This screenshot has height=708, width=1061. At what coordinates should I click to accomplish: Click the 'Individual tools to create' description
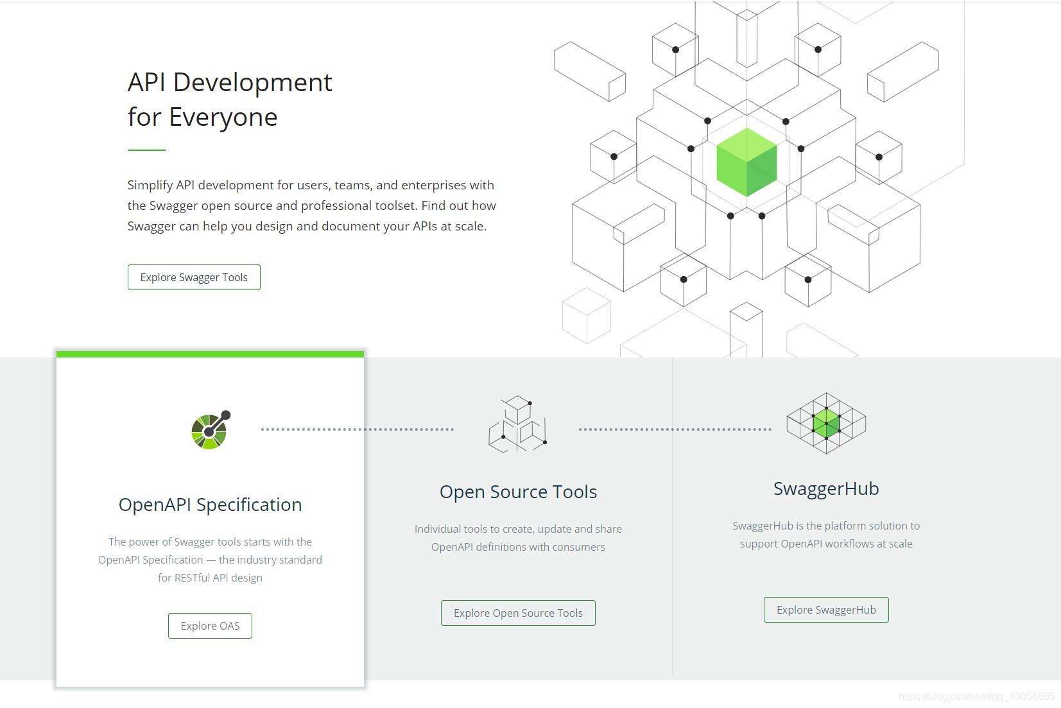pos(518,538)
